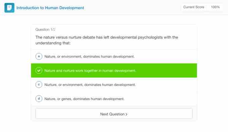Open the Introduction to Human Development title
228x132 pixels.
[50, 8]
